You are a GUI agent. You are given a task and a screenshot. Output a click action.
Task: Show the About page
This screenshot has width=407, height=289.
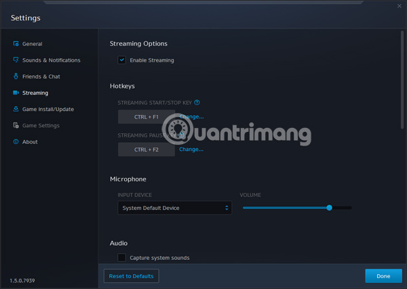(x=30, y=142)
